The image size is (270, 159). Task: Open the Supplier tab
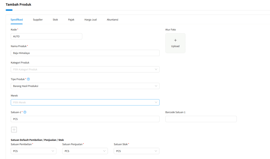[x=38, y=20]
